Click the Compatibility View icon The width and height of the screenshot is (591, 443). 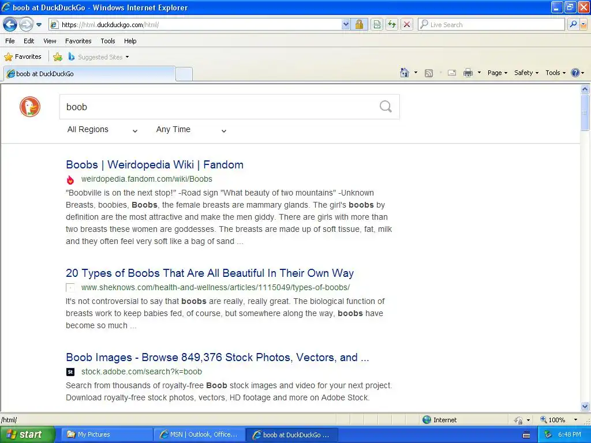(x=377, y=25)
